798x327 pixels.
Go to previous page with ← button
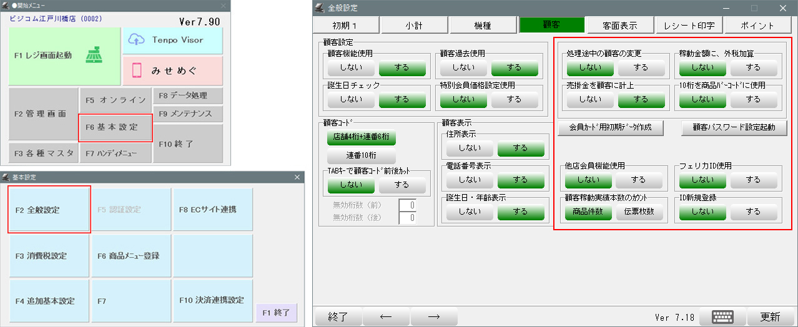click(x=385, y=316)
